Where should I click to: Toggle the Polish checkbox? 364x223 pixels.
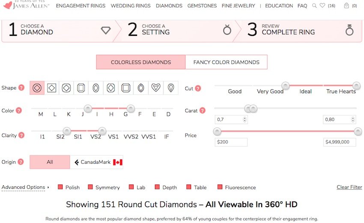click(60, 187)
